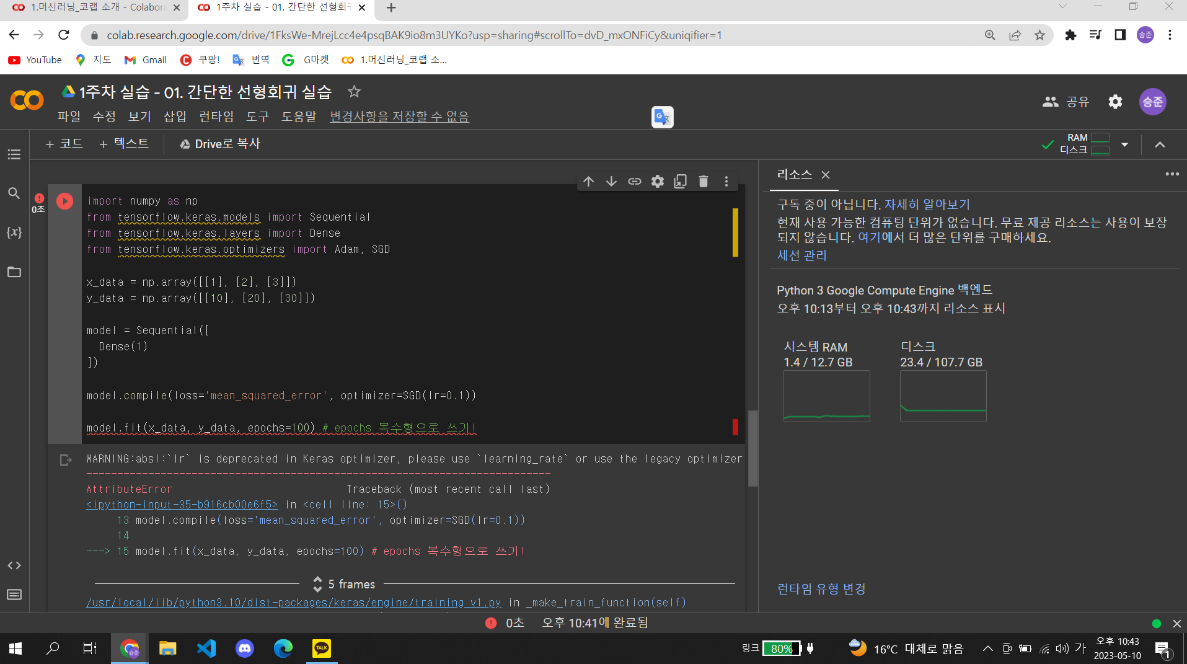Clear cell output icon
Image resolution: width=1187 pixels, height=664 pixels.
pyautogui.click(x=65, y=460)
